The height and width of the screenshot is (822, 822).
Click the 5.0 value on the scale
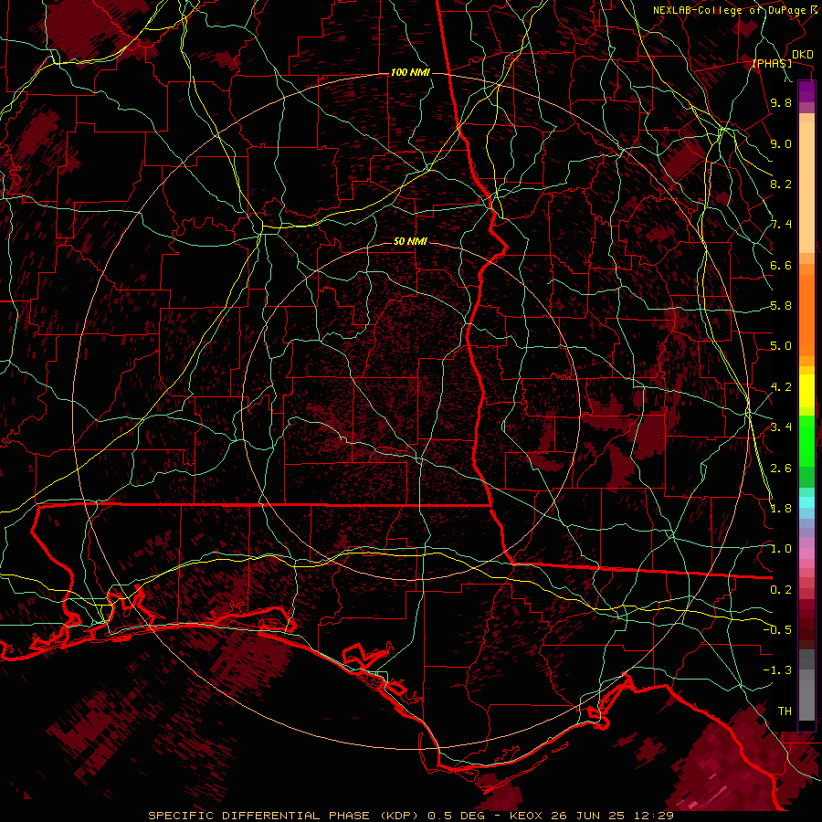781,346
